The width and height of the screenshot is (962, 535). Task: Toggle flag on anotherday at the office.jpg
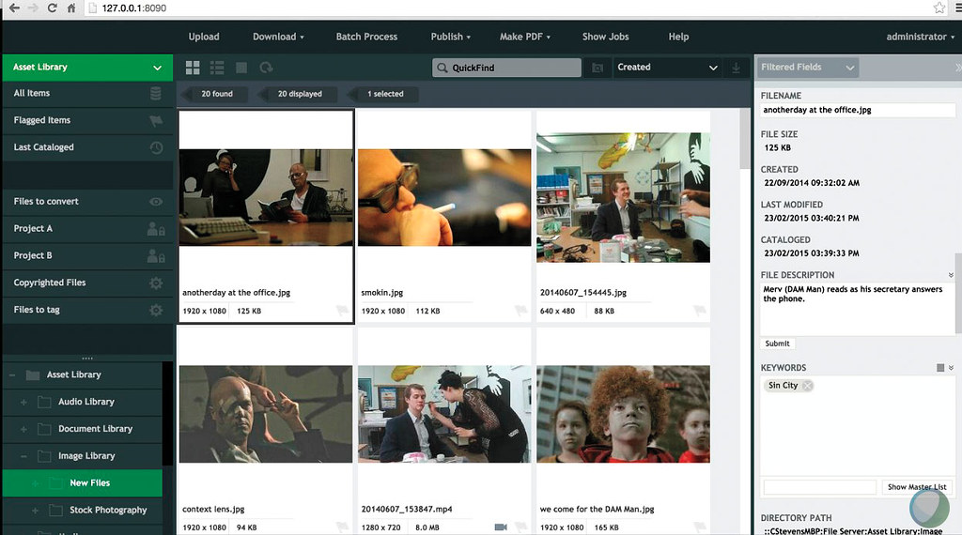click(x=342, y=311)
